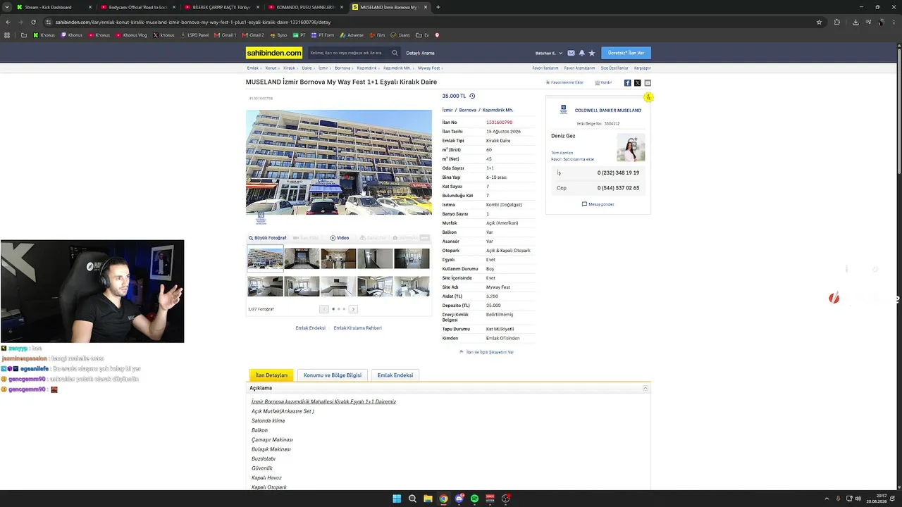Go to the previous photo thumbnail page

click(x=324, y=309)
